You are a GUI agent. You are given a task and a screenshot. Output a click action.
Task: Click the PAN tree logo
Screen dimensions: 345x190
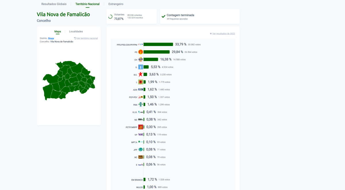pos(141,105)
